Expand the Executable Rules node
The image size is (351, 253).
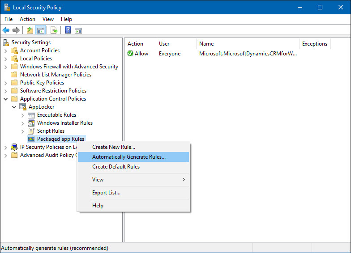click(x=23, y=115)
